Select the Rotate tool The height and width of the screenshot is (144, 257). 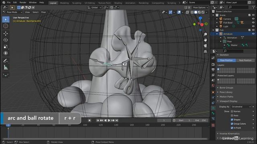(x=6, y=40)
